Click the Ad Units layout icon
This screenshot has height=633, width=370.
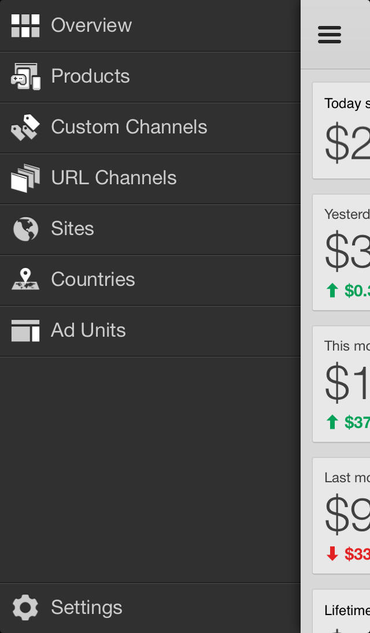pos(25,330)
